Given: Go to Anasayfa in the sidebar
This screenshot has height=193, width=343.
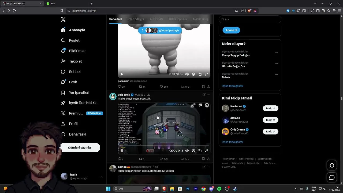Looking at the screenshot, I should tap(73, 30).
